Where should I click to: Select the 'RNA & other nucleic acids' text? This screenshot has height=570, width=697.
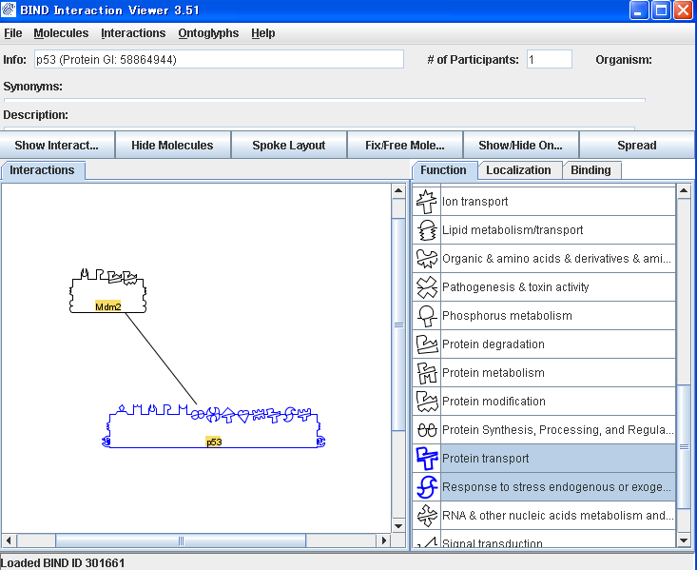[x=558, y=515]
